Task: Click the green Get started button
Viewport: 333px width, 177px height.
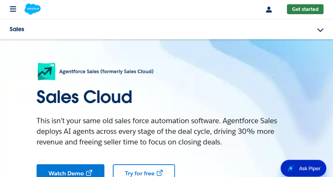Action: [x=305, y=9]
